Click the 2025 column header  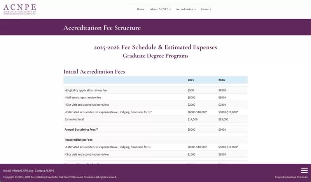(191, 80)
